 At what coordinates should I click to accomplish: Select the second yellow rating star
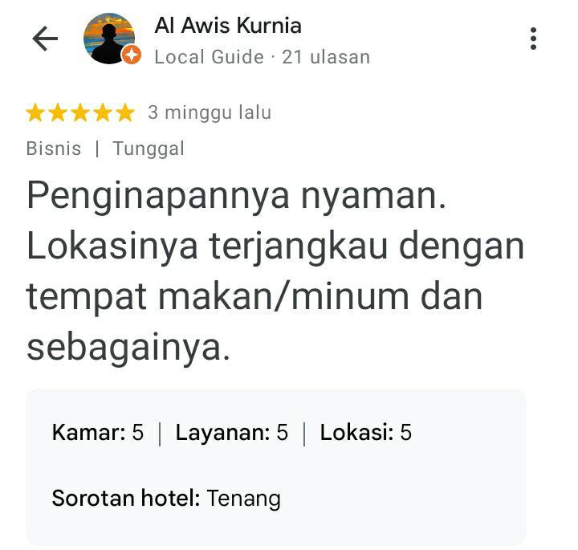click(x=59, y=112)
